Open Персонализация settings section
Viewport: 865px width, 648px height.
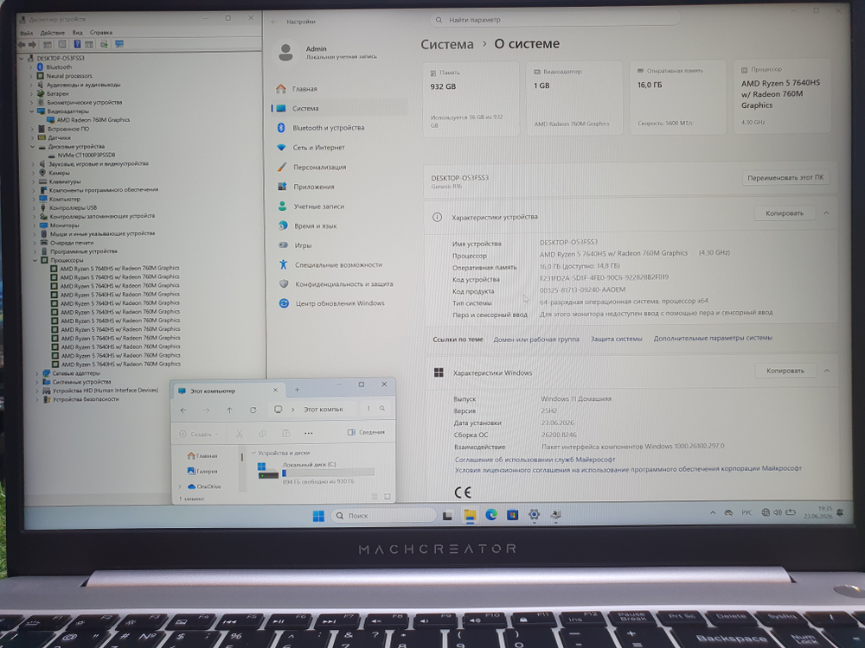pyautogui.click(x=319, y=167)
